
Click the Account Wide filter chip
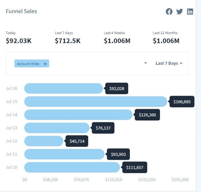click(x=28, y=64)
